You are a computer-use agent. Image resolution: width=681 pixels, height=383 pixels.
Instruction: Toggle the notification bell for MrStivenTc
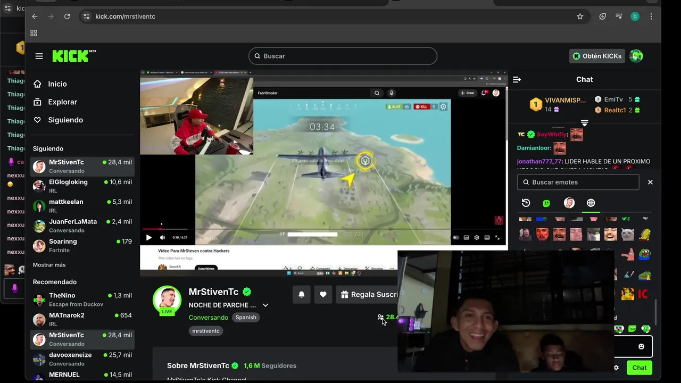(302, 294)
